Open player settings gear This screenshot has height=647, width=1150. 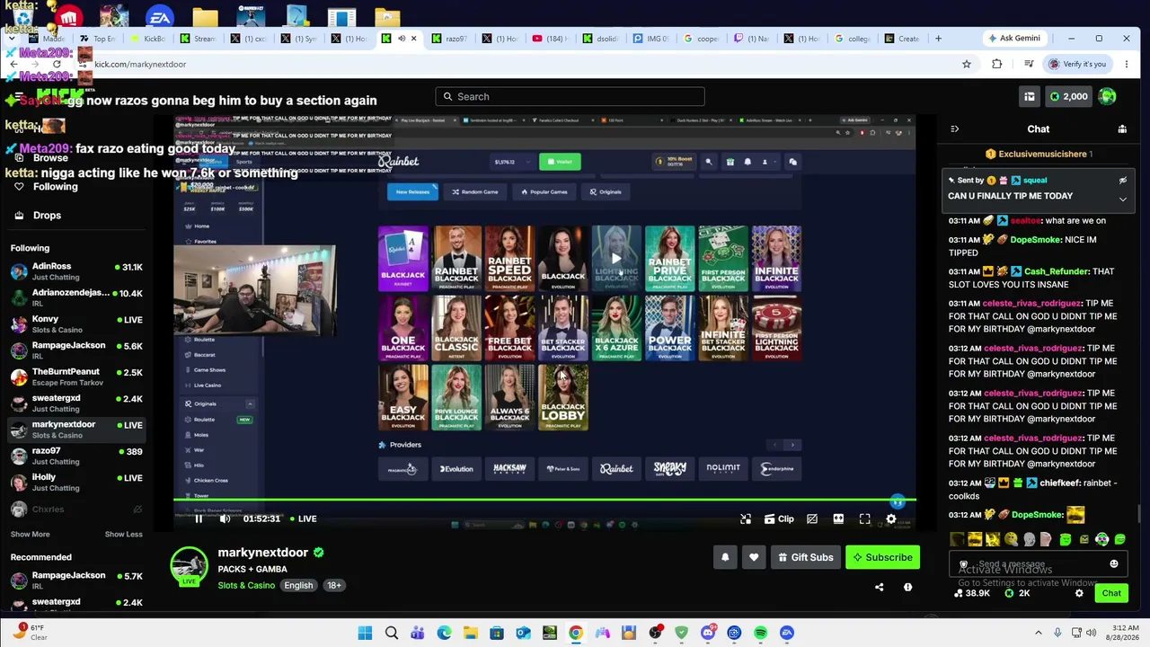[x=890, y=518]
